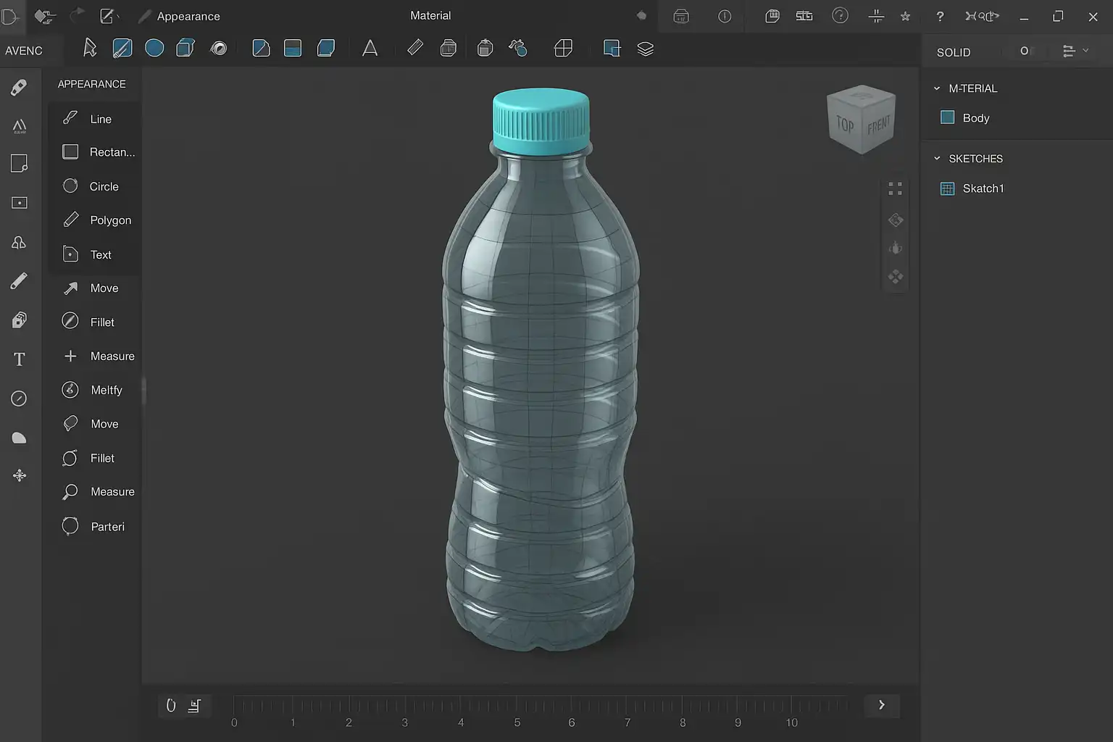Open the list options dropdown beside SOLID
This screenshot has width=1113, height=742.
pos(1075,51)
